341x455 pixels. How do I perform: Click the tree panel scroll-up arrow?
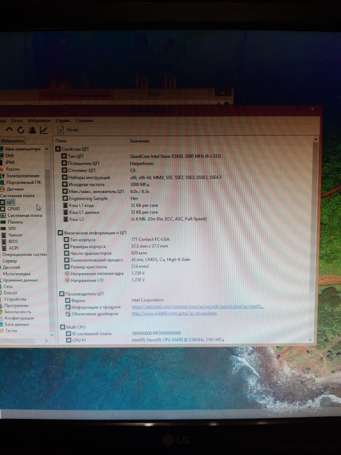tap(47, 149)
